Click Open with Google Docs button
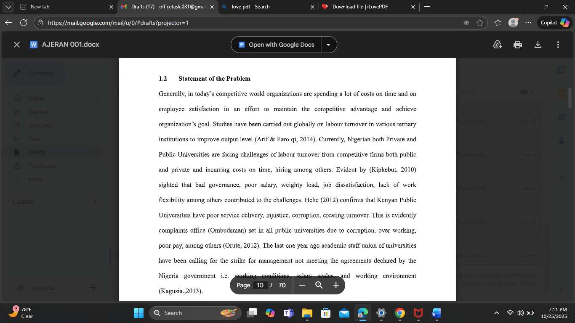The width and height of the screenshot is (575, 323). pos(276,45)
